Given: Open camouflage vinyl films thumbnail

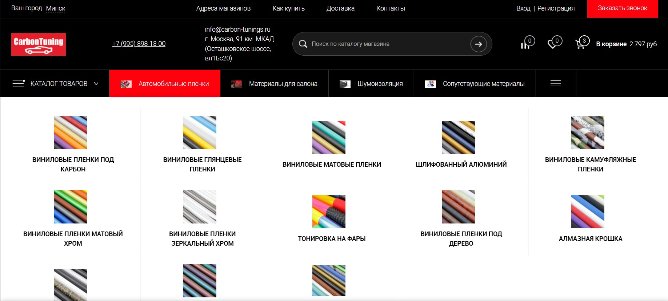Looking at the screenshot, I should pos(588,132).
